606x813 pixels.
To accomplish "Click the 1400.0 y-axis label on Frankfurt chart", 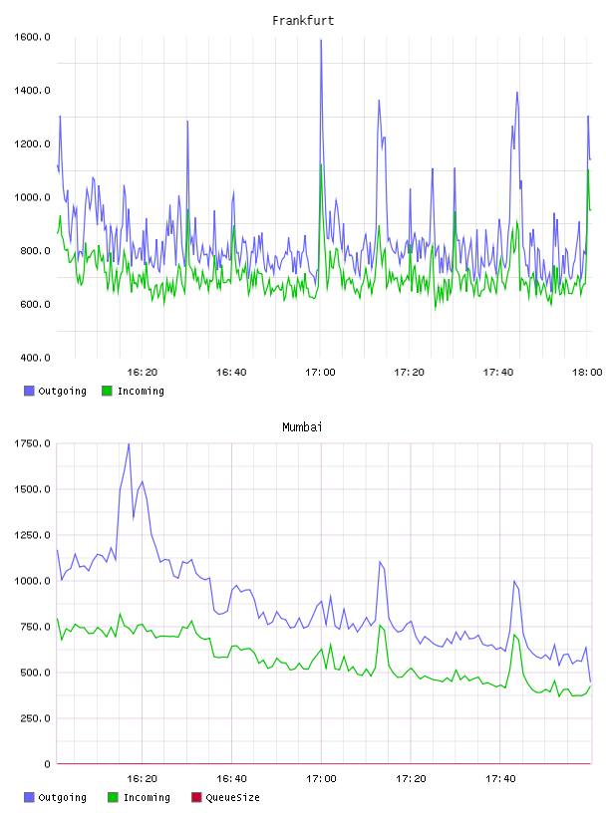I will (x=32, y=91).
